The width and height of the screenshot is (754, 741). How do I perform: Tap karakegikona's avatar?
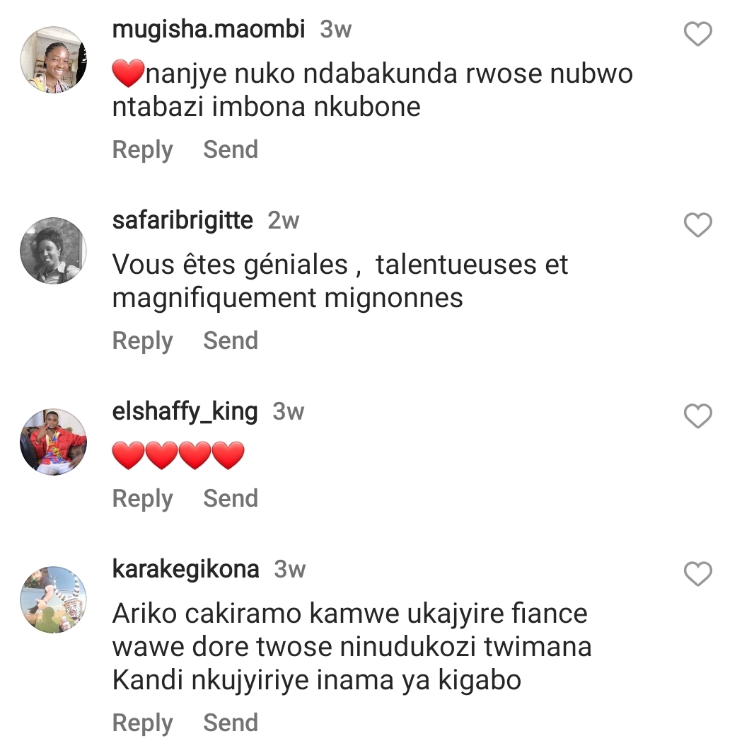coord(53,599)
